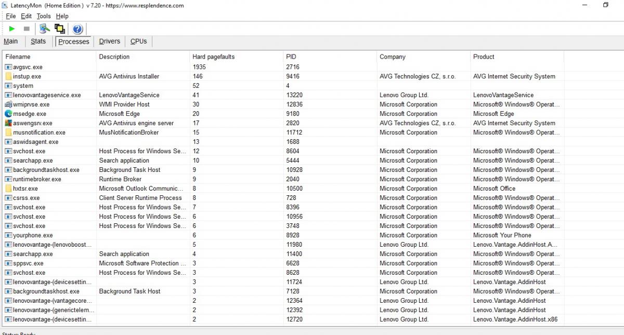Screen dimensions: 624x335
Task: Select the system process row
Action: point(283,86)
